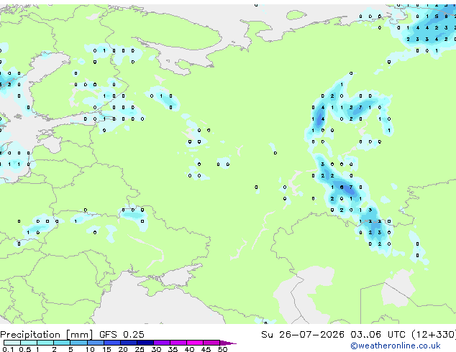Select the 35–40 mm violet legend swatch

178,343
